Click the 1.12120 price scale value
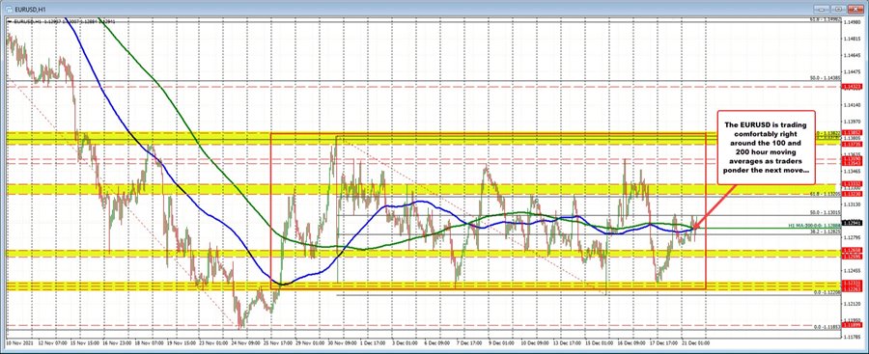The height and width of the screenshot is (354, 869). [x=853, y=304]
